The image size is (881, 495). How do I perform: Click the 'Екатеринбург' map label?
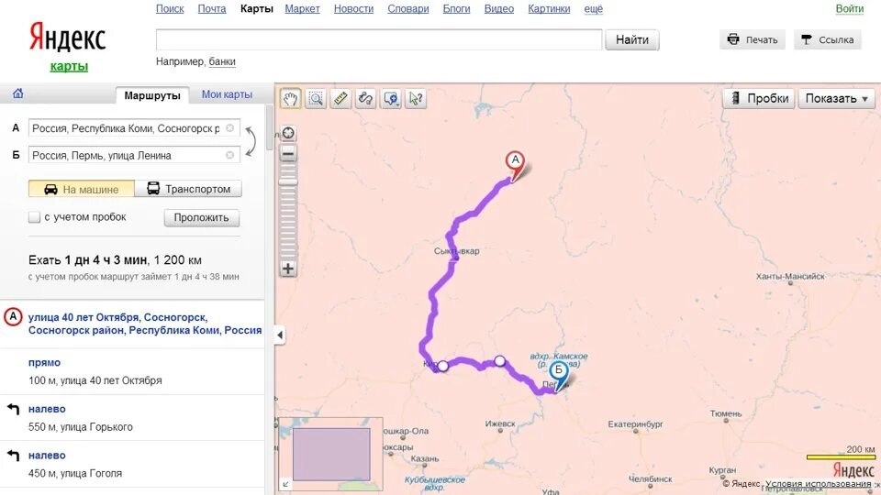(x=635, y=424)
